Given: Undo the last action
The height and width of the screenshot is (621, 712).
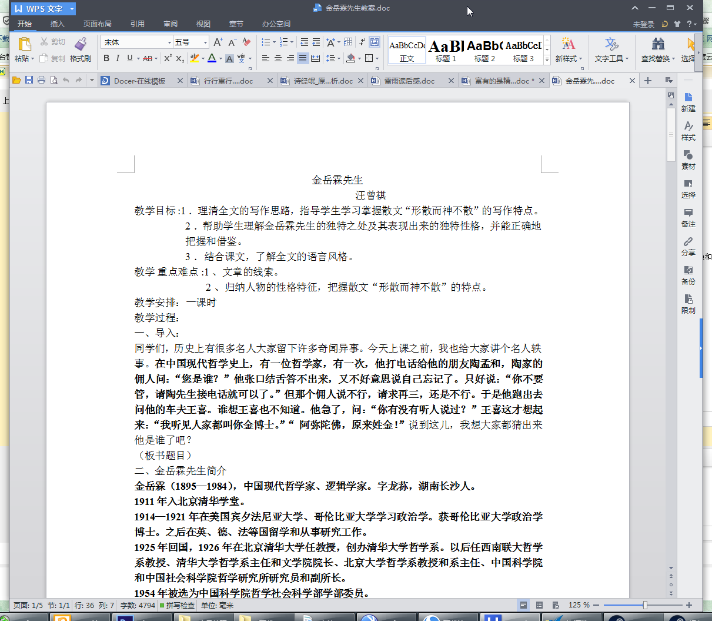Looking at the screenshot, I should [x=66, y=80].
